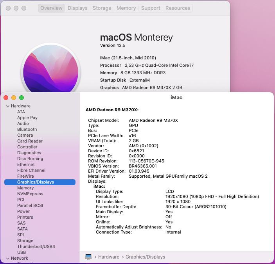Image resolution: width=275 pixels, height=264 pixels.
Task: Open the Memory tab in About This Mac
Action: click(x=126, y=8)
